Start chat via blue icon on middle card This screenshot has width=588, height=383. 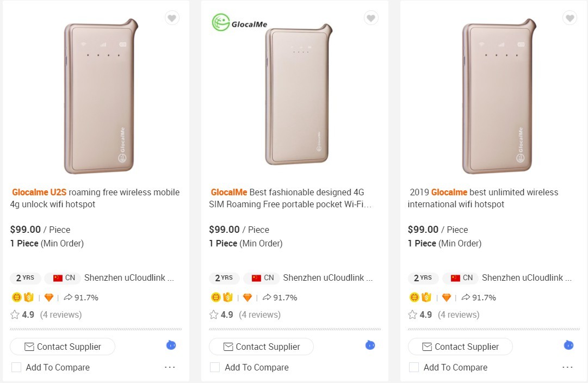[370, 345]
